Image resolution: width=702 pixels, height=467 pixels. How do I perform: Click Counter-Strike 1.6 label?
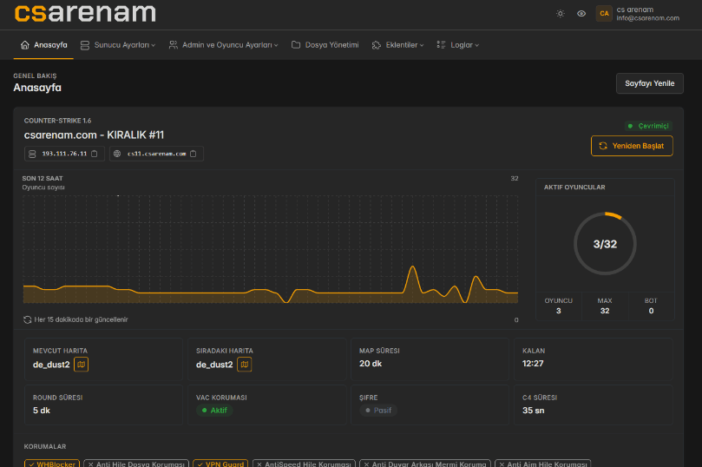pyautogui.click(x=58, y=121)
